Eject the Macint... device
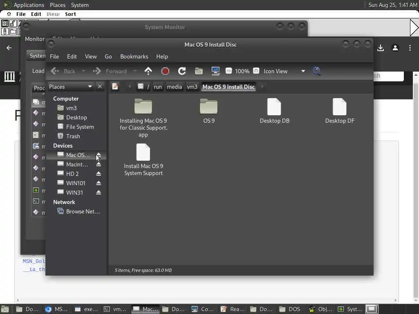This screenshot has height=314, width=419. [99, 164]
